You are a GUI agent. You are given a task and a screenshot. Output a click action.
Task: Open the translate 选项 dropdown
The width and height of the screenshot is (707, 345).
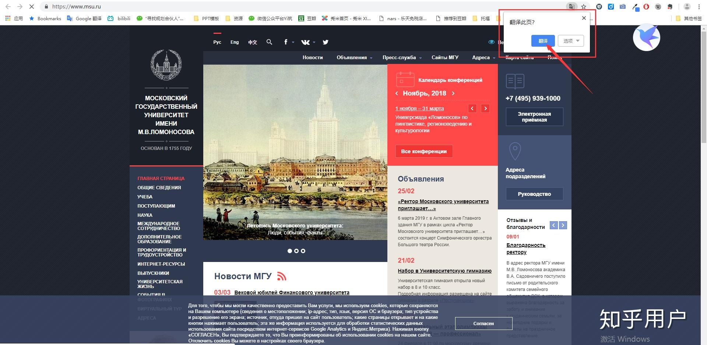click(571, 41)
